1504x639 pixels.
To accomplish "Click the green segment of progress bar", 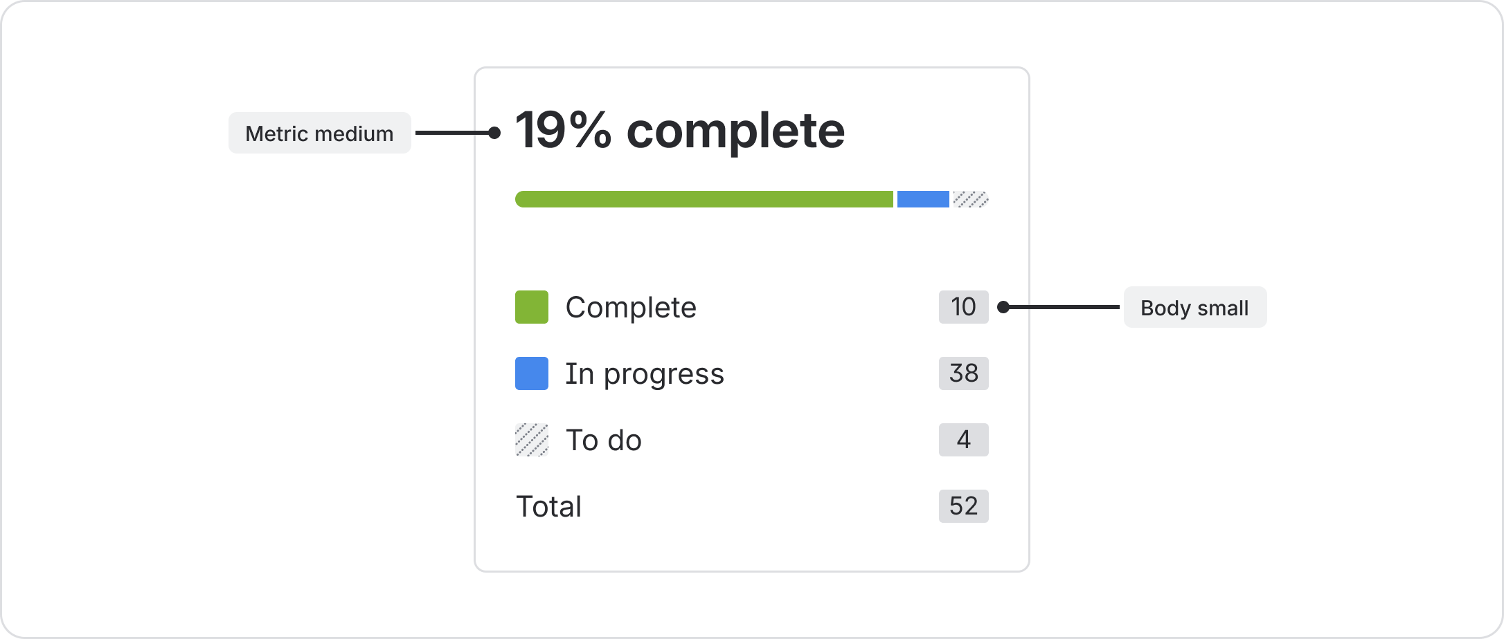I will click(x=704, y=199).
